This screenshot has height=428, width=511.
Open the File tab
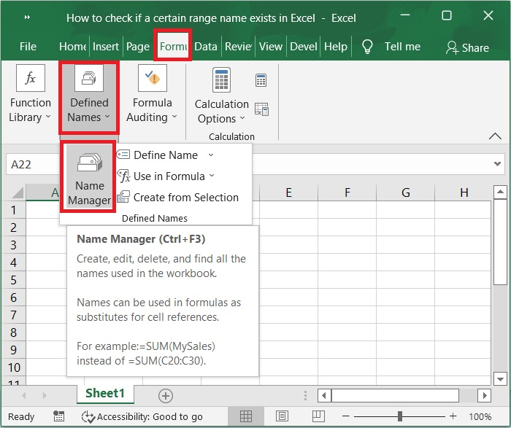[x=28, y=47]
